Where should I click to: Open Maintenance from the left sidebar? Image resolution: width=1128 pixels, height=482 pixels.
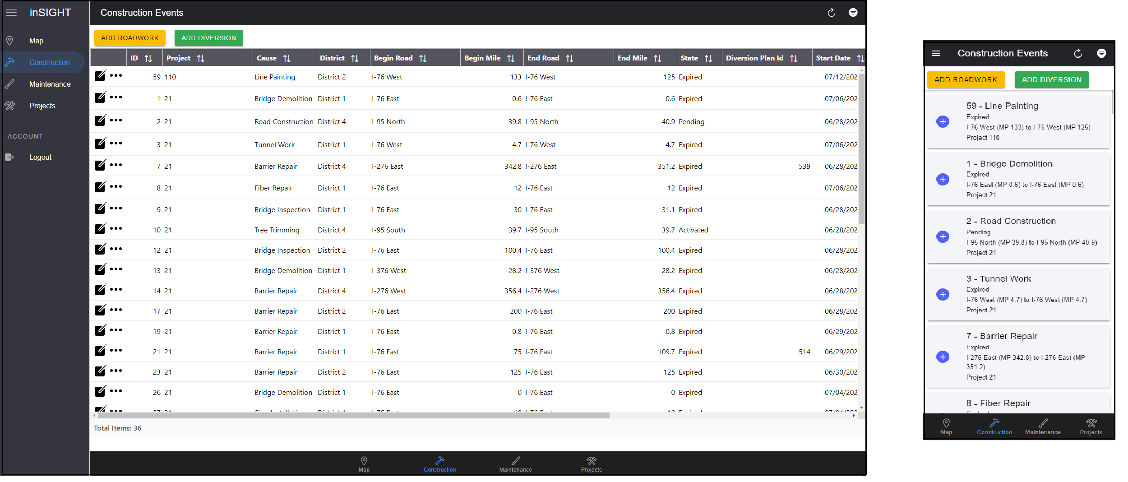pos(50,84)
